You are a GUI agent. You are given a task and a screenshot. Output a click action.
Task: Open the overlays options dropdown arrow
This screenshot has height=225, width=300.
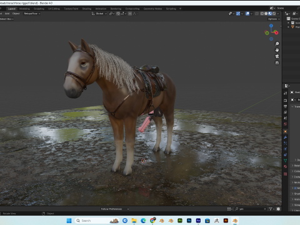click(251, 14)
